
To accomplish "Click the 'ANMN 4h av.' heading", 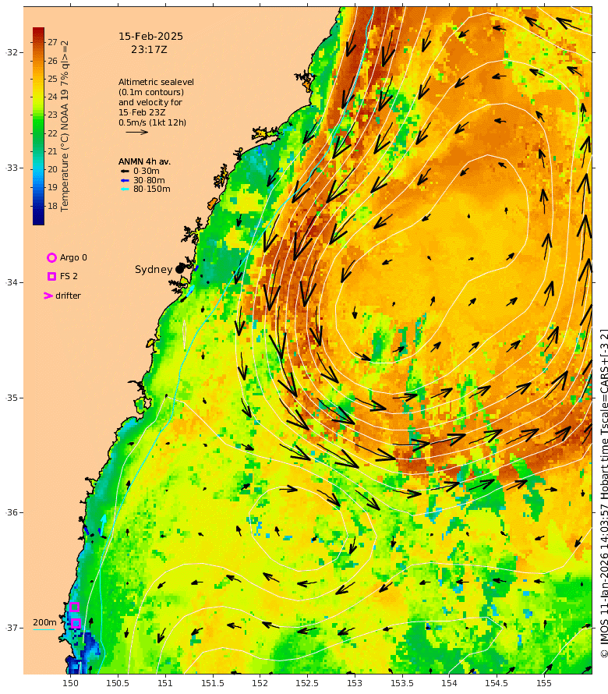I will 144,161.
